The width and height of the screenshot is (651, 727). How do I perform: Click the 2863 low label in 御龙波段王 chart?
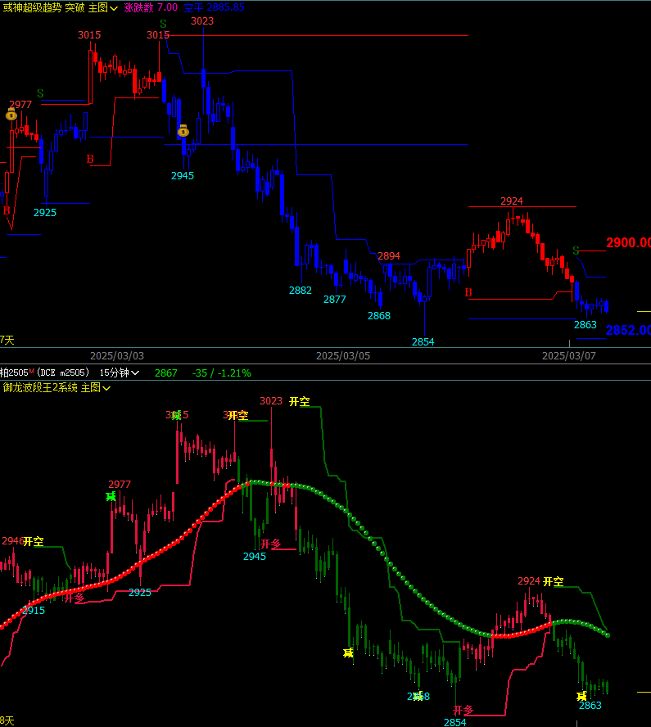(590, 705)
